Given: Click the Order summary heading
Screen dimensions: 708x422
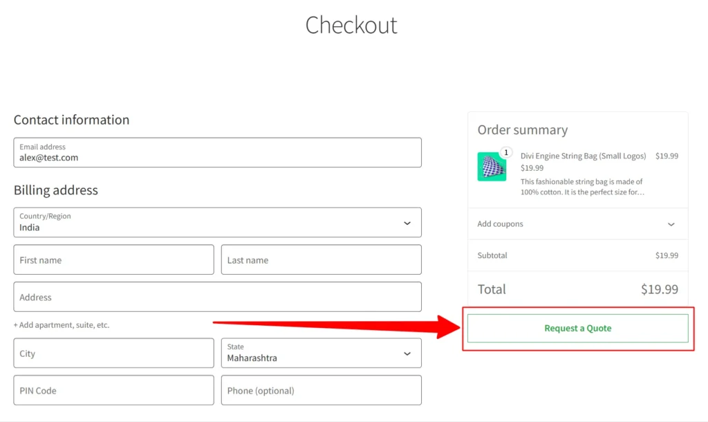Looking at the screenshot, I should click(522, 130).
